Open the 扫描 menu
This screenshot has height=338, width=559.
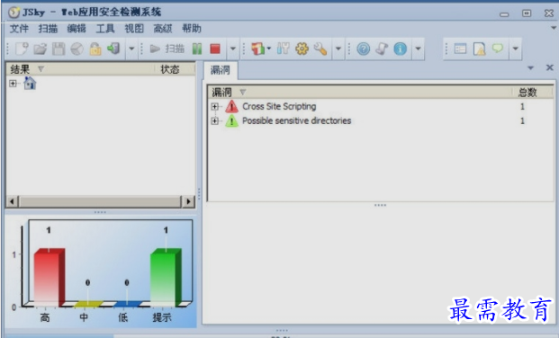pyautogui.click(x=48, y=29)
